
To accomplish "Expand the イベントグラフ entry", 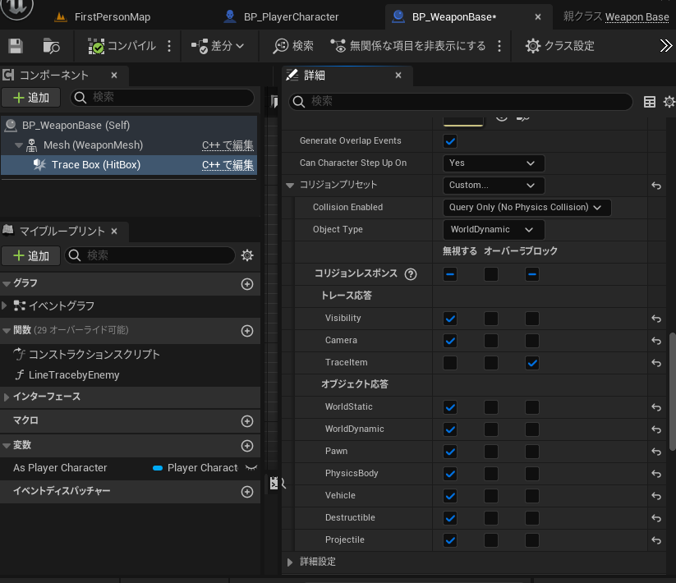I will (4, 306).
